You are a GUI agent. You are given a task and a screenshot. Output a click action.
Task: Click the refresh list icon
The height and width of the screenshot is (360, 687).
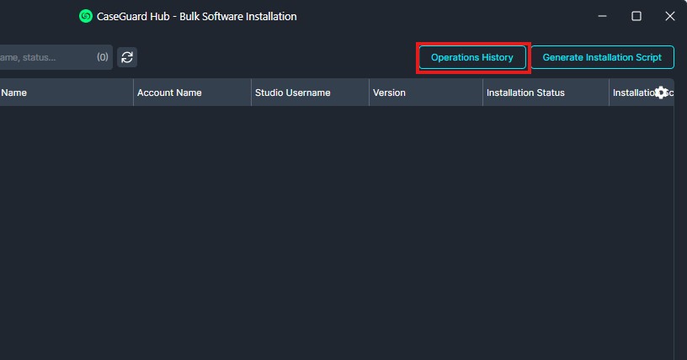[x=127, y=57]
